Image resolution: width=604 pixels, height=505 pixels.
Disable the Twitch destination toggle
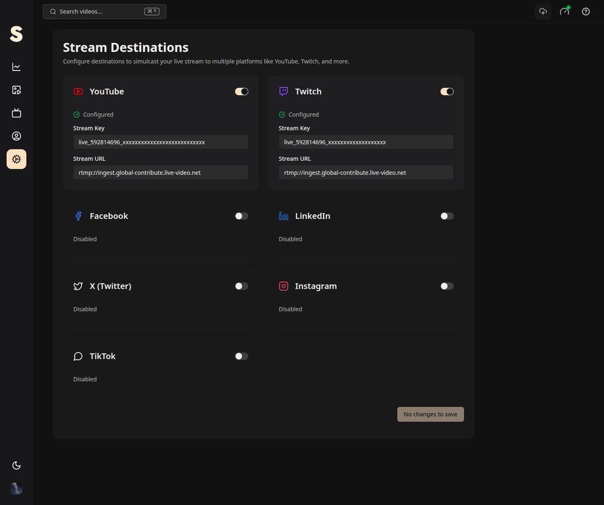[447, 92]
